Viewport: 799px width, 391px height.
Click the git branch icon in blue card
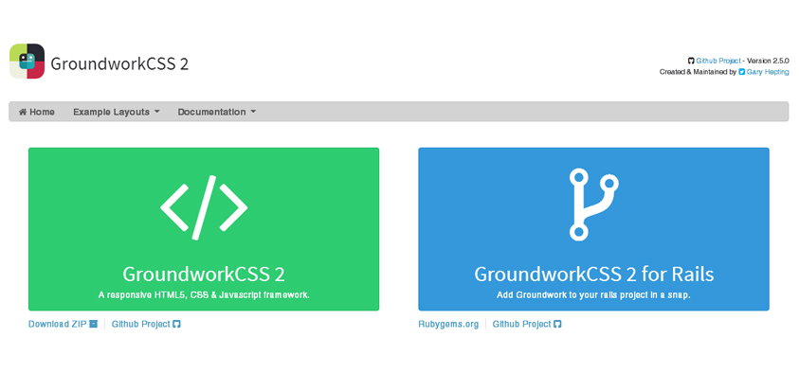pyautogui.click(x=593, y=204)
